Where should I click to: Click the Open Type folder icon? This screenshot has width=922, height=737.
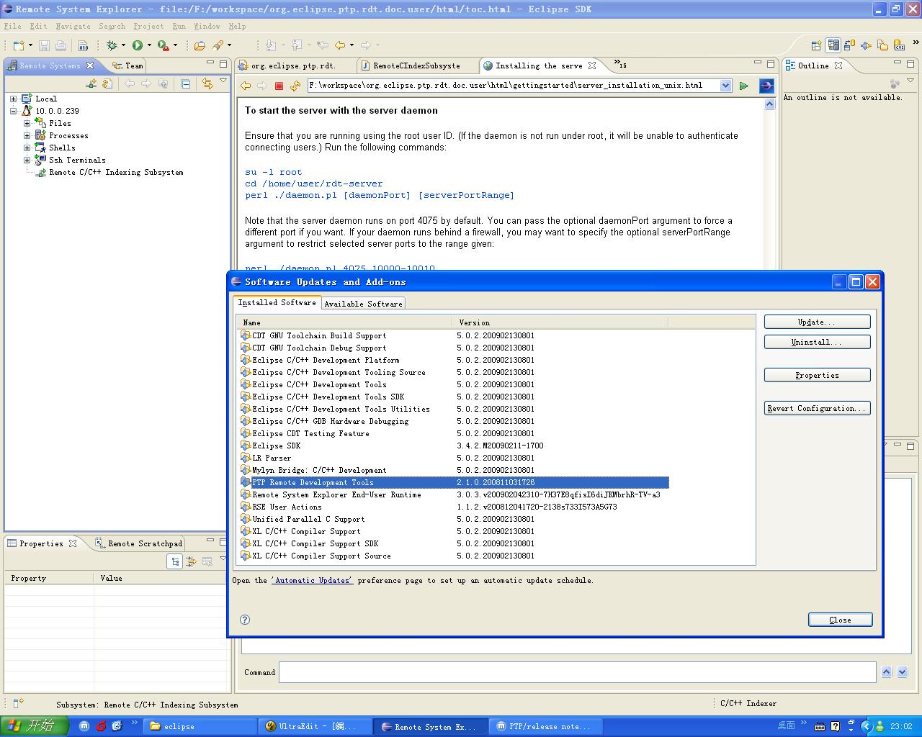click(200, 45)
